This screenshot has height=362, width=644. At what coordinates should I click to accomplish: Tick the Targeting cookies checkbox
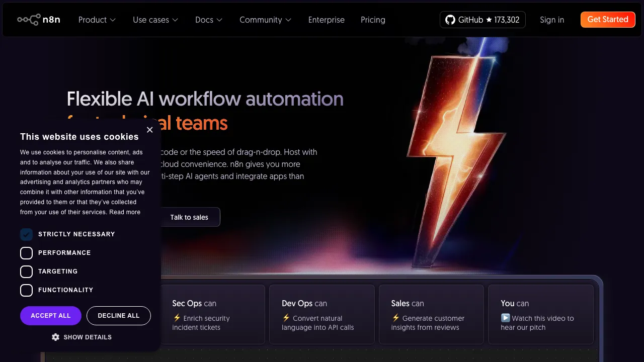tap(26, 271)
